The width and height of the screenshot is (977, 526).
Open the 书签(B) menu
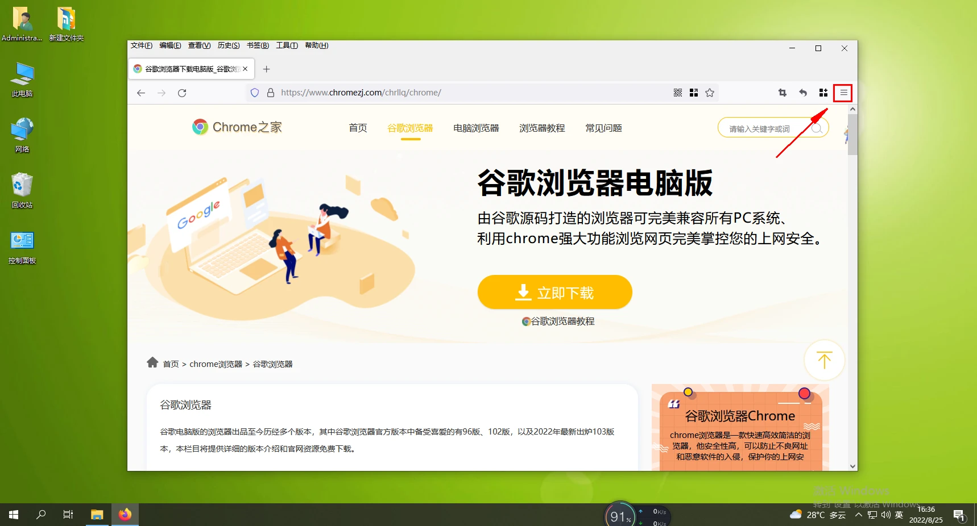pos(258,45)
